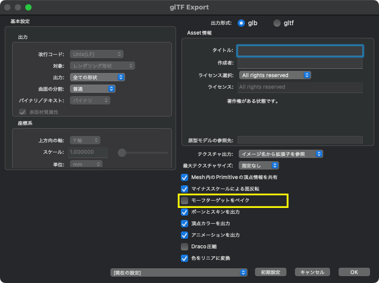
Task: Open the 改行コード Unix(LF) dropdown
Action: [97, 54]
